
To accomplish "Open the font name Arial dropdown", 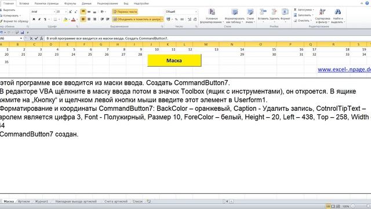I will [54, 12].
